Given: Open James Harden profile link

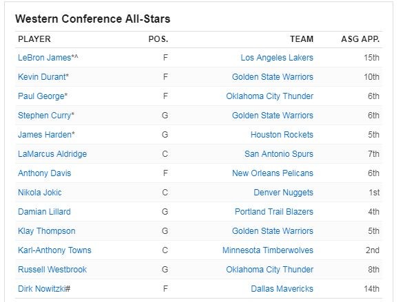Looking at the screenshot, I should click(43, 135).
